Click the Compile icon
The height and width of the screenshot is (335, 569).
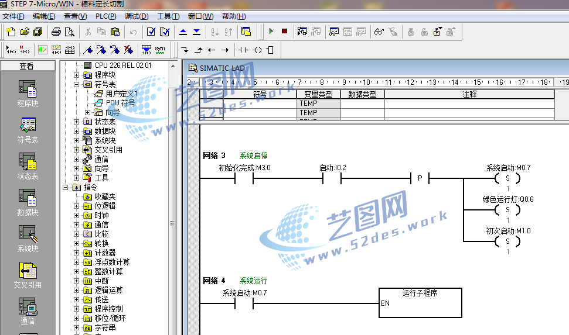point(151,32)
